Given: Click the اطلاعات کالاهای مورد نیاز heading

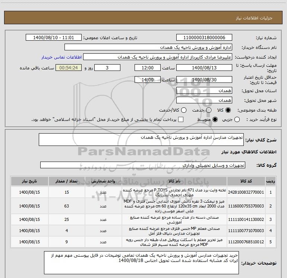Looking at the screenshot, I should (x=249, y=152).
